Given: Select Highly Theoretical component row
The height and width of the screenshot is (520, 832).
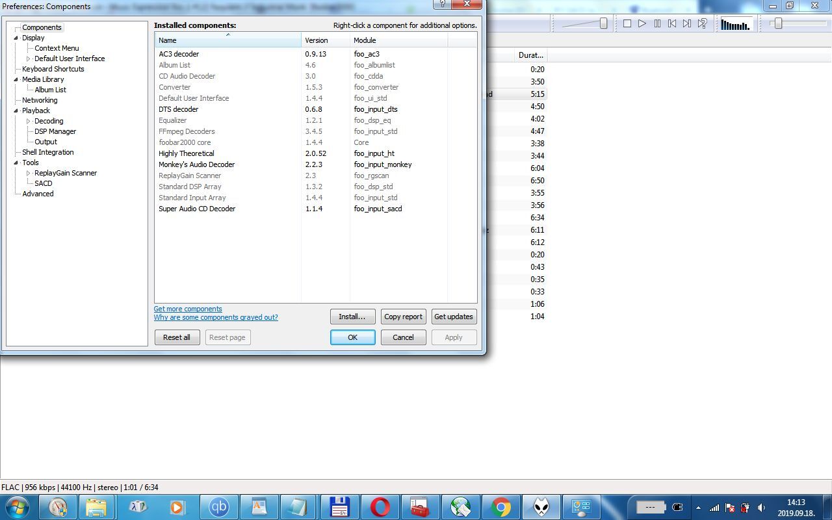Looking at the screenshot, I should [x=315, y=153].
